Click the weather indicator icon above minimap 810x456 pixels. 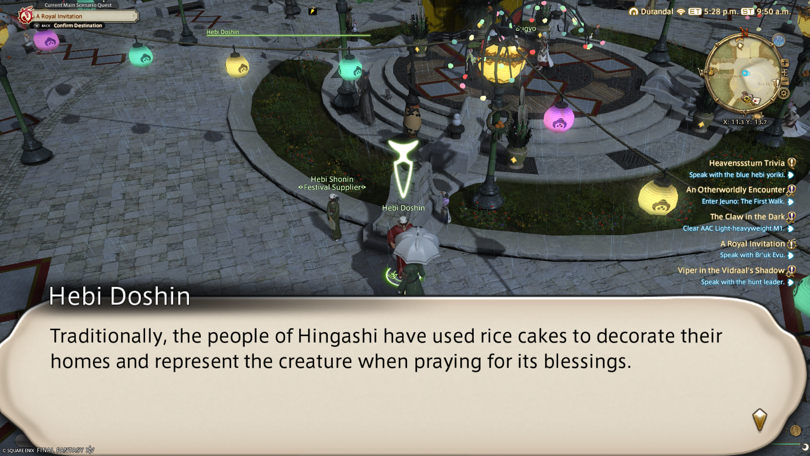tap(779, 40)
